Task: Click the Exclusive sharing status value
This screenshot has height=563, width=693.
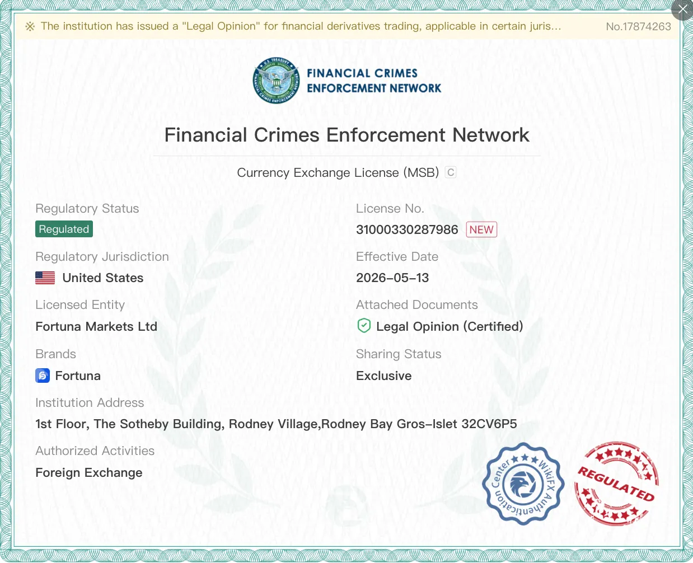Action: click(384, 376)
